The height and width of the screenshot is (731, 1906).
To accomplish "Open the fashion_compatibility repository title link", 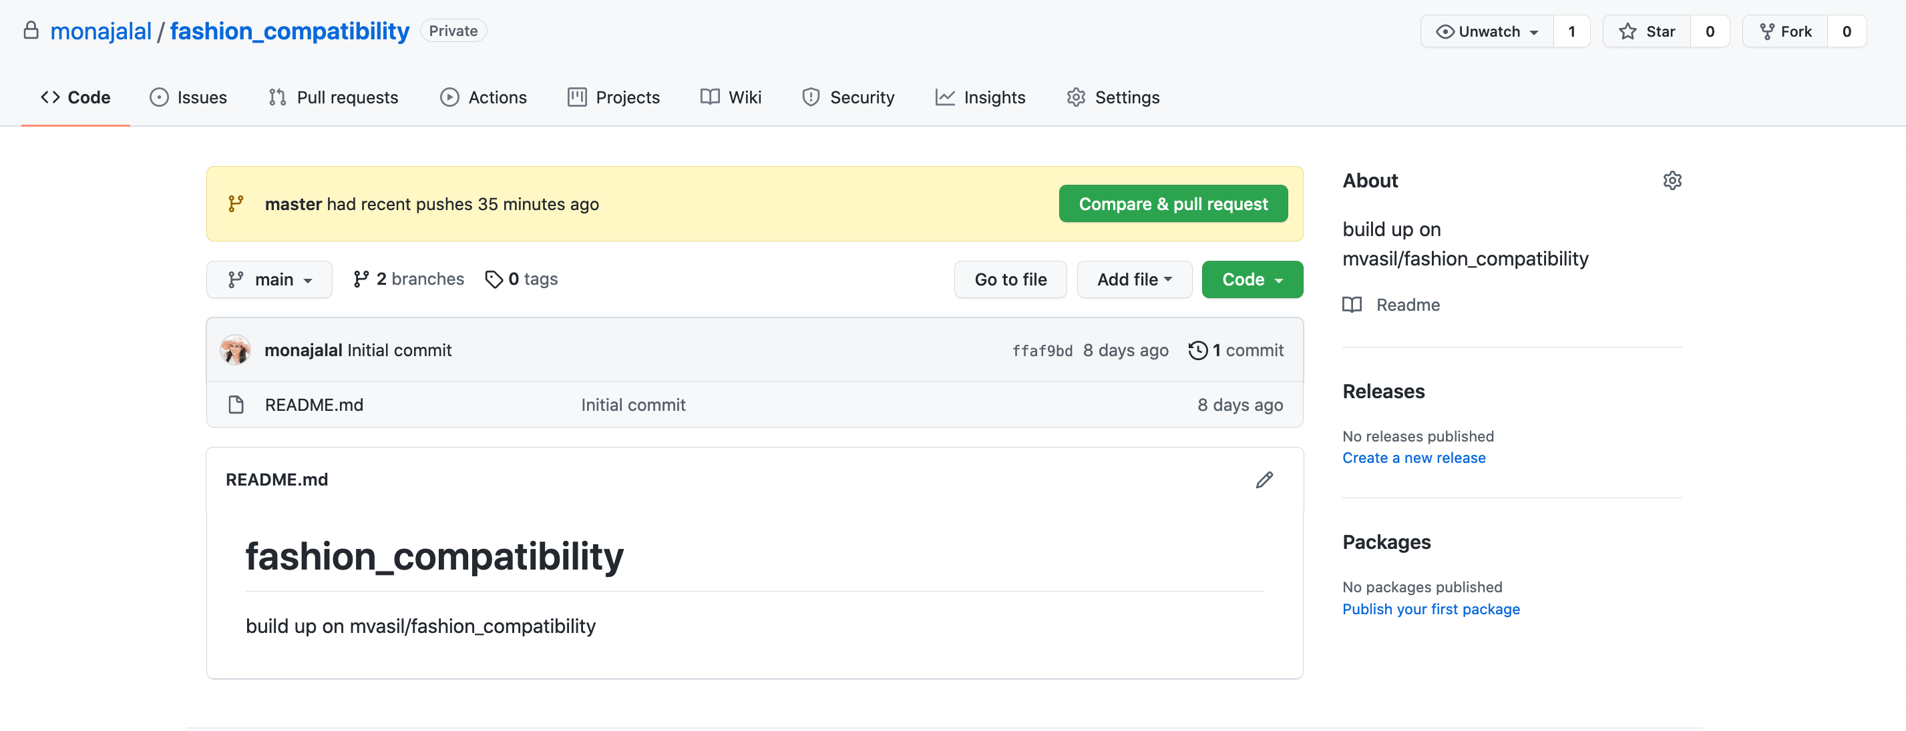I will click(x=289, y=31).
